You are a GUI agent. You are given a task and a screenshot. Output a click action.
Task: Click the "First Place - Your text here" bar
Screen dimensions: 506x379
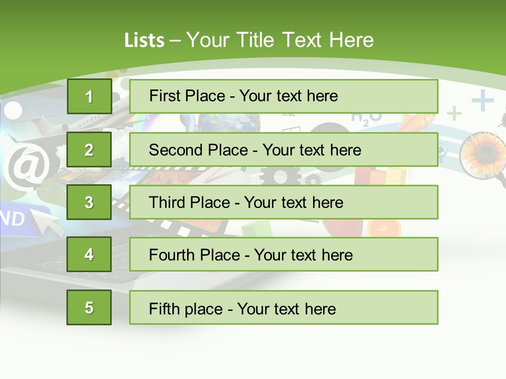284,96
